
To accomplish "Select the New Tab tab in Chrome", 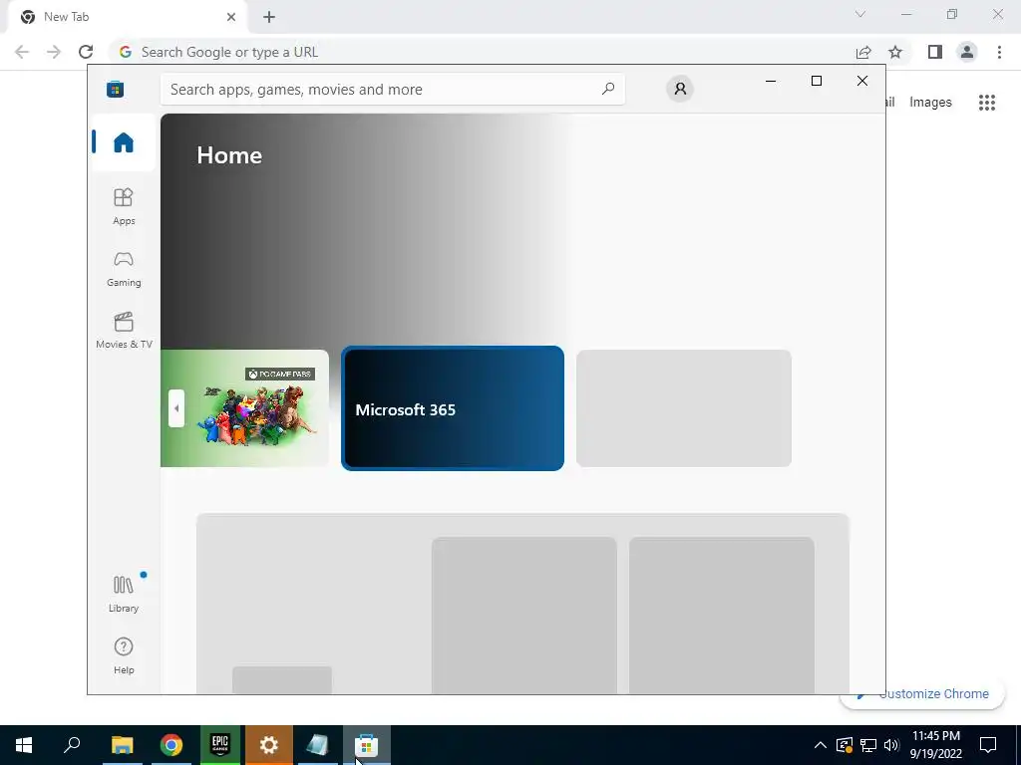I will pos(127,17).
